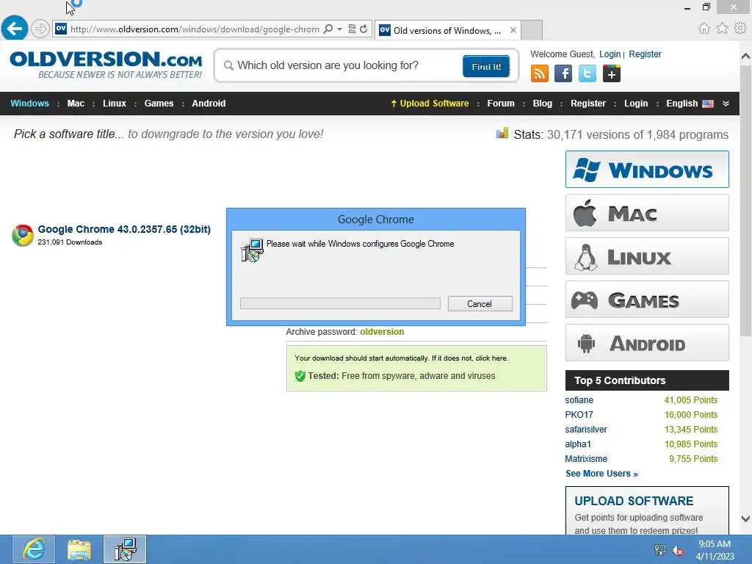Open contributor sofiane's profile
This screenshot has height=564, width=752.
coord(579,400)
